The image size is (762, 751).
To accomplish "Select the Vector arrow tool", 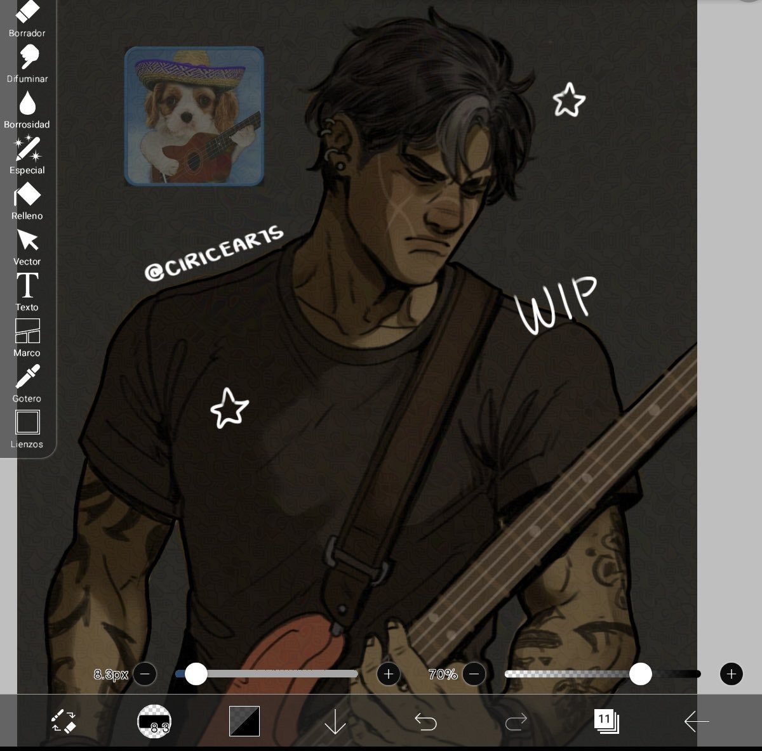I will tap(27, 247).
